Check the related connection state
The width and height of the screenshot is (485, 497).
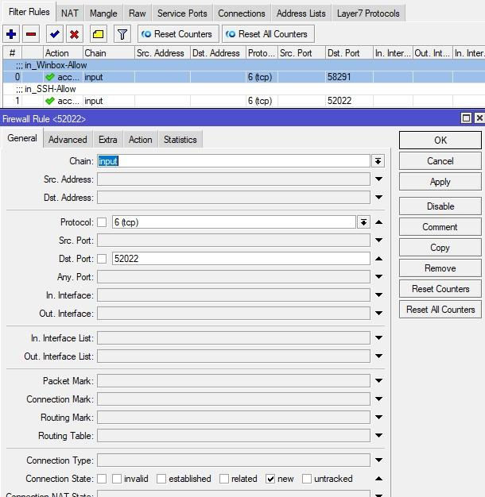pyautogui.click(x=224, y=479)
